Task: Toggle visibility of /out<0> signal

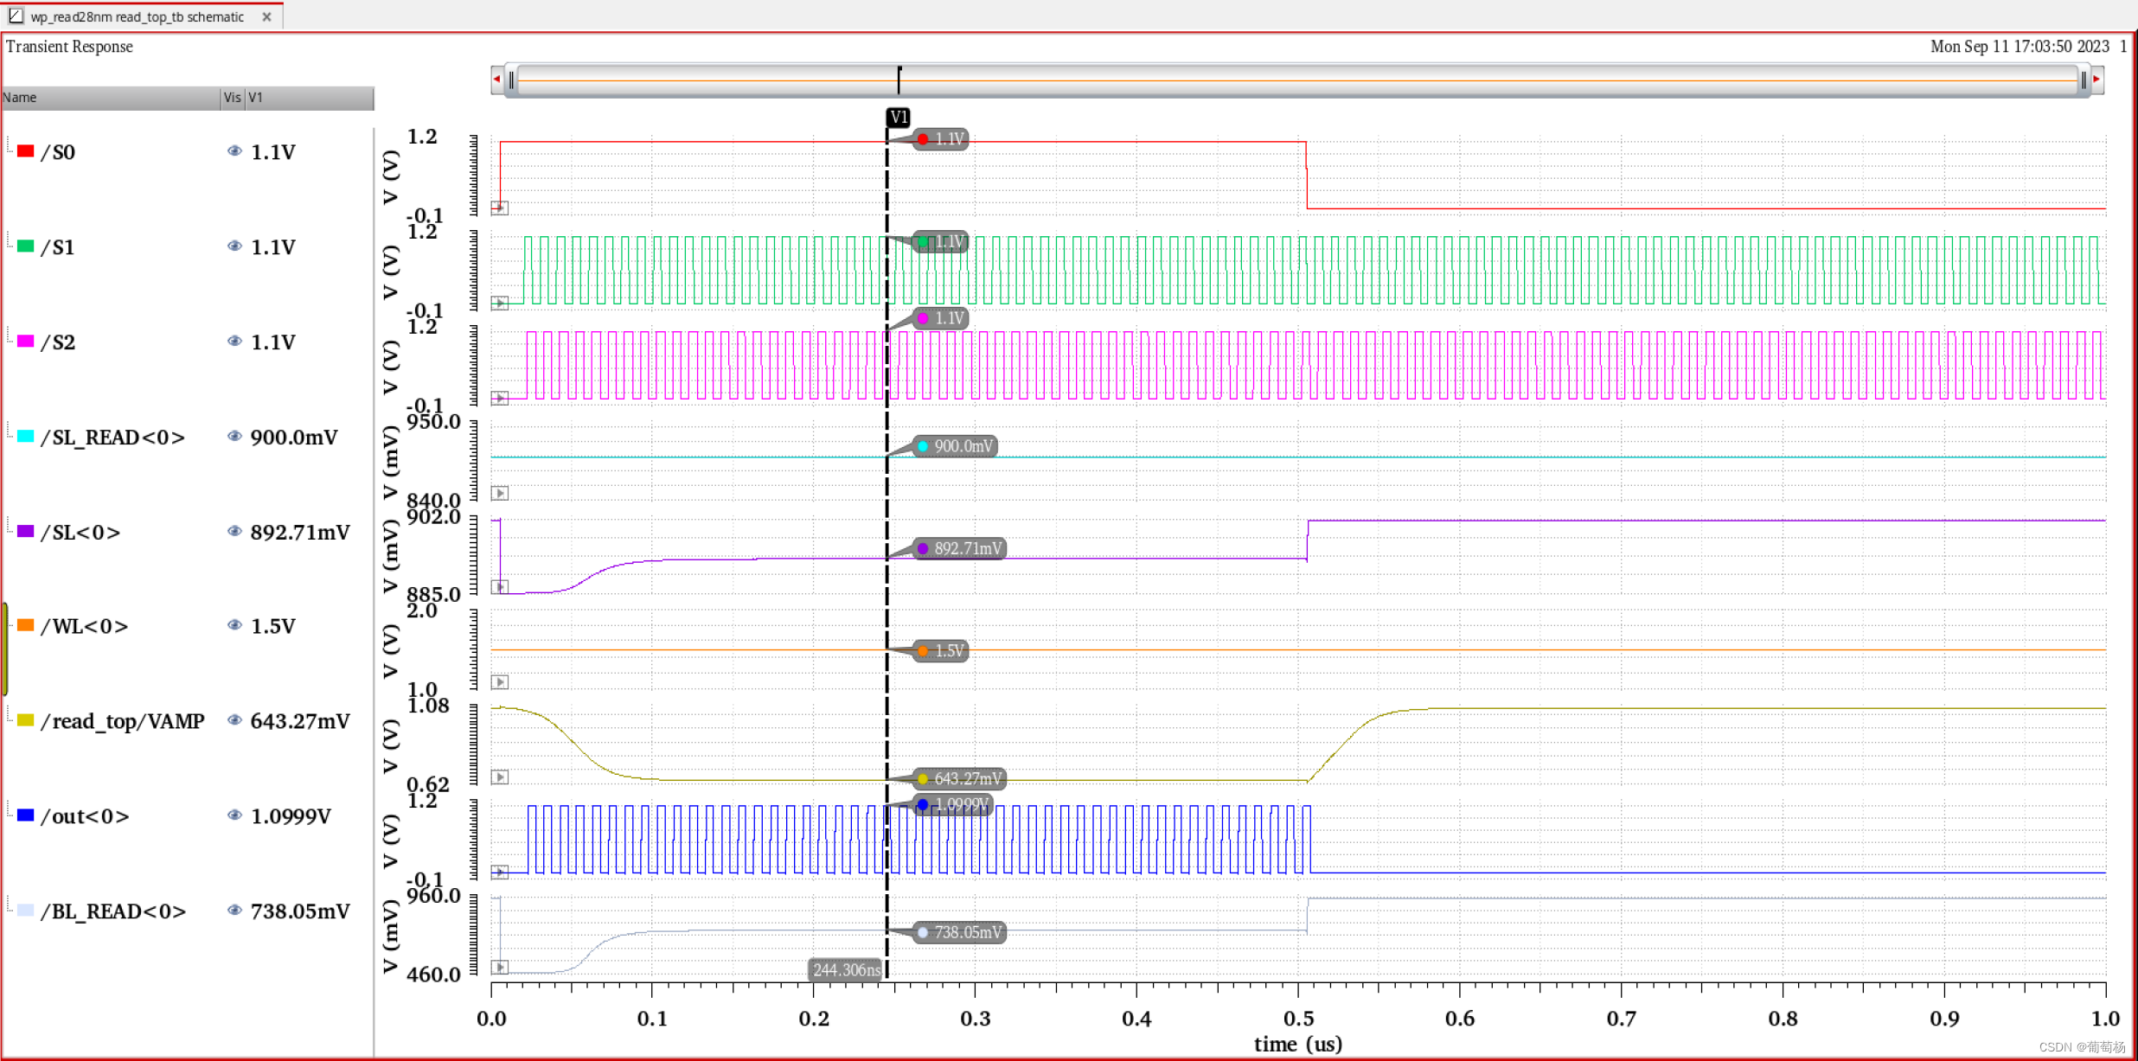Action: click(234, 815)
